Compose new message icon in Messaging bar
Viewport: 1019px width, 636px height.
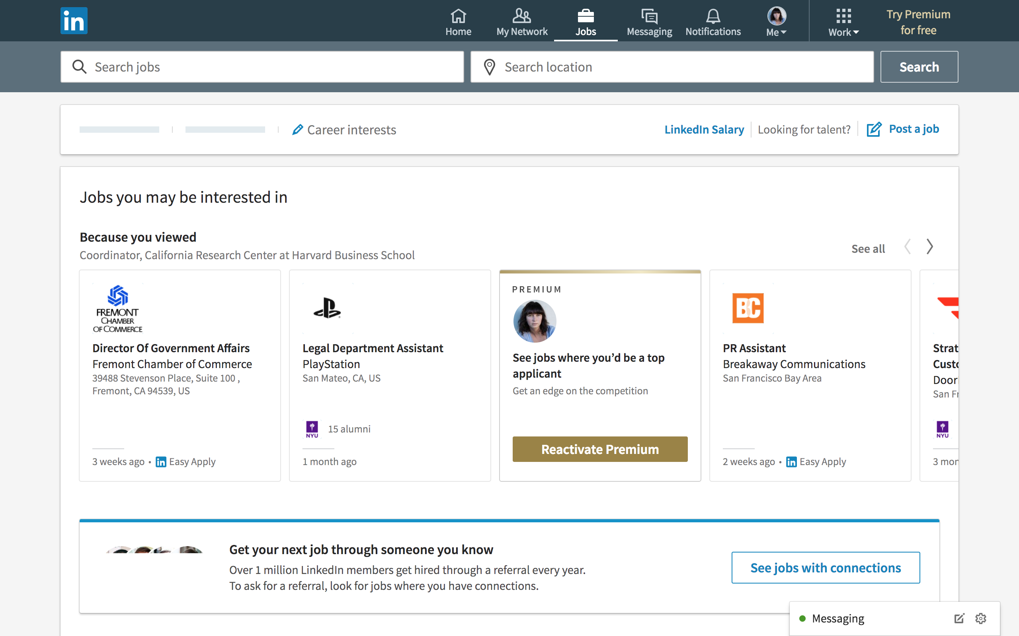coord(959,619)
